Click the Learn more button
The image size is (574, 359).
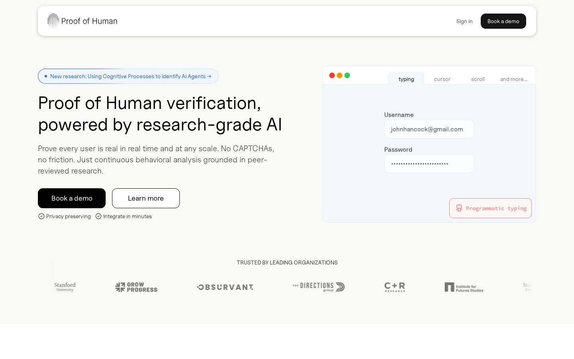[146, 198]
